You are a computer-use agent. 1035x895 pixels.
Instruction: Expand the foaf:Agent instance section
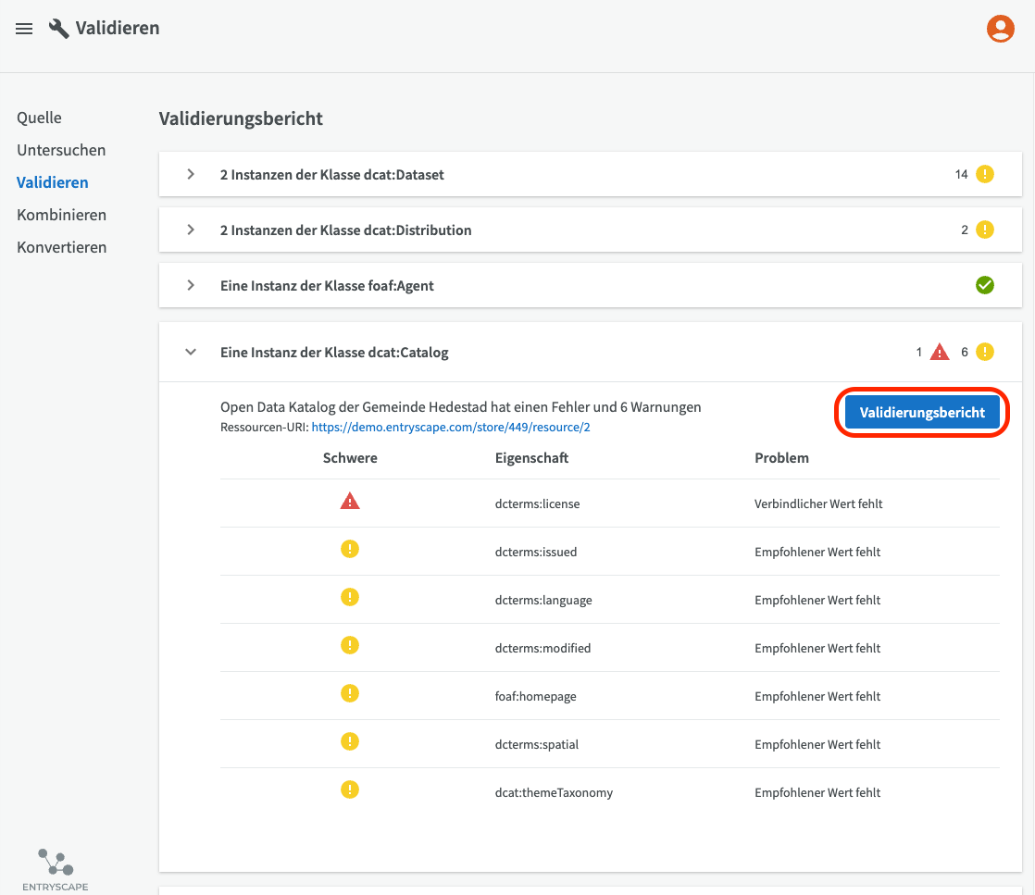[191, 285]
